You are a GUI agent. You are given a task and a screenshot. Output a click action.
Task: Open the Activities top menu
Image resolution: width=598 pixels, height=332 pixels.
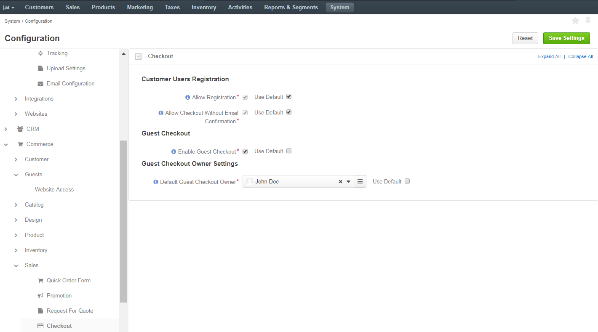click(x=240, y=7)
